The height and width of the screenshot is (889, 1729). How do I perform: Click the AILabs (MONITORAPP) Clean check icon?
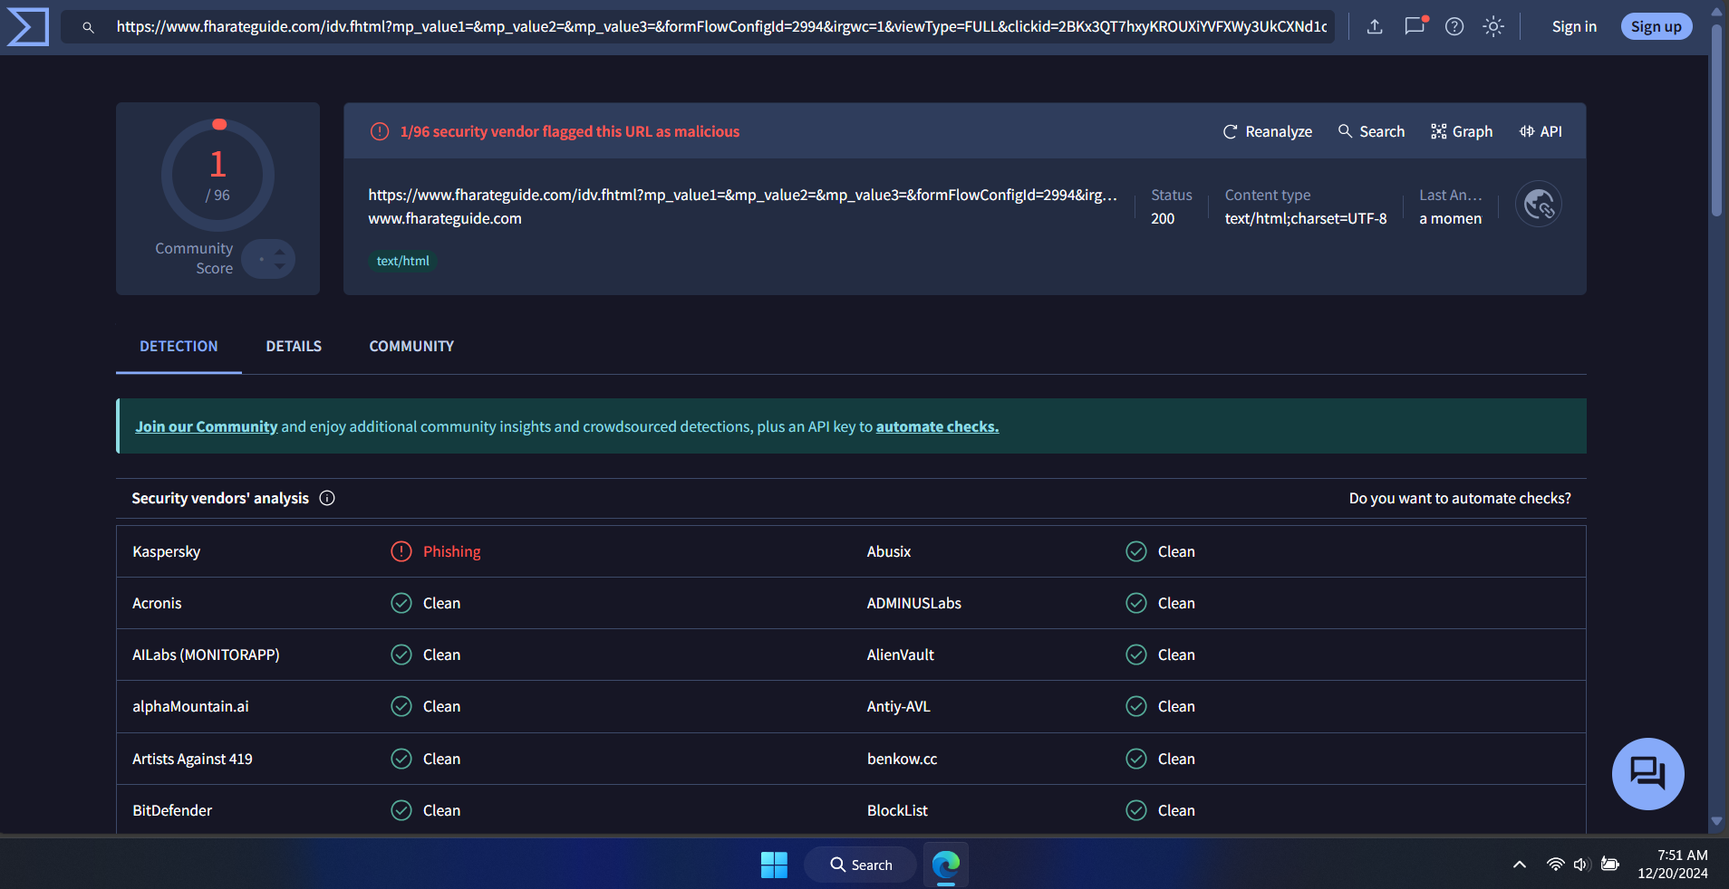coord(401,655)
